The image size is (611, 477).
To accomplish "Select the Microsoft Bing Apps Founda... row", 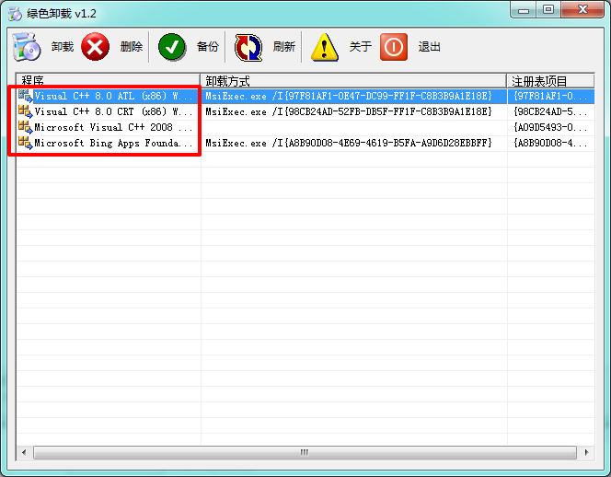I will point(305,143).
